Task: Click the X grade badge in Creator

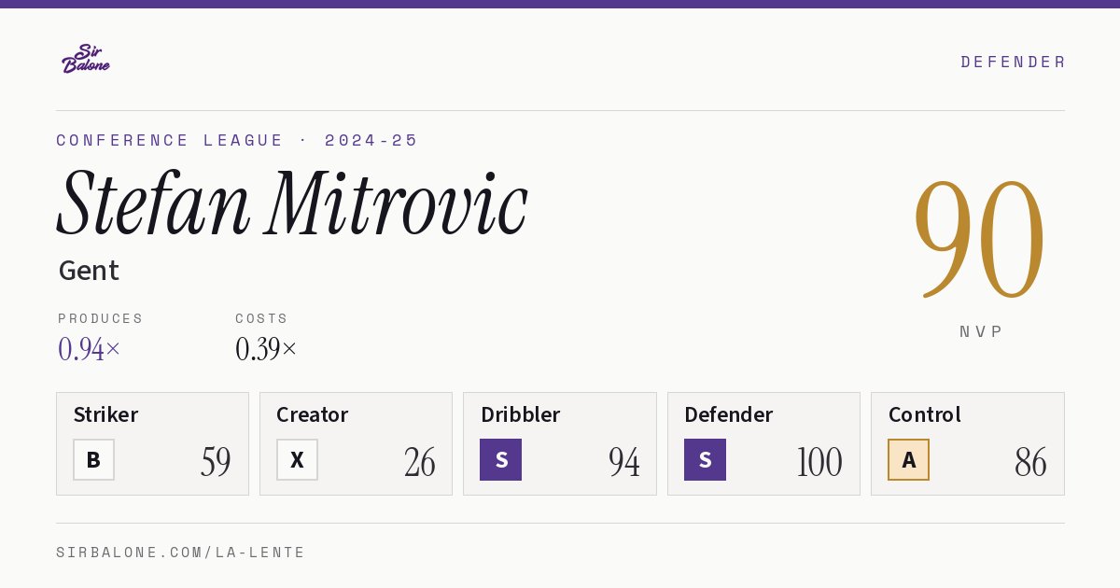Action: [x=297, y=459]
